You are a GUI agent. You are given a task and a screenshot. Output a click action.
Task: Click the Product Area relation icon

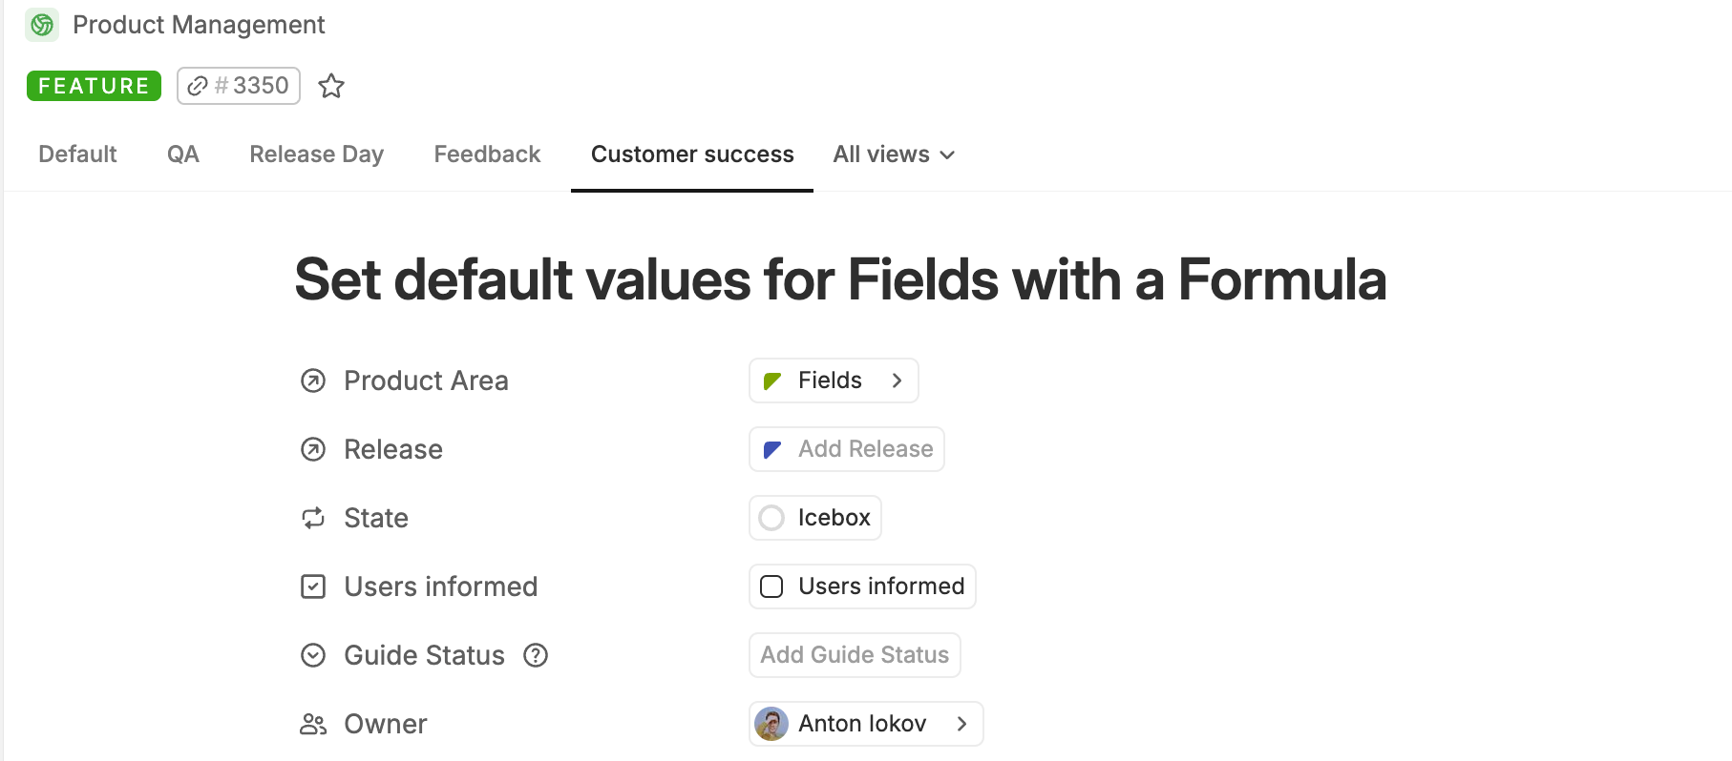[x=313, y=380]
